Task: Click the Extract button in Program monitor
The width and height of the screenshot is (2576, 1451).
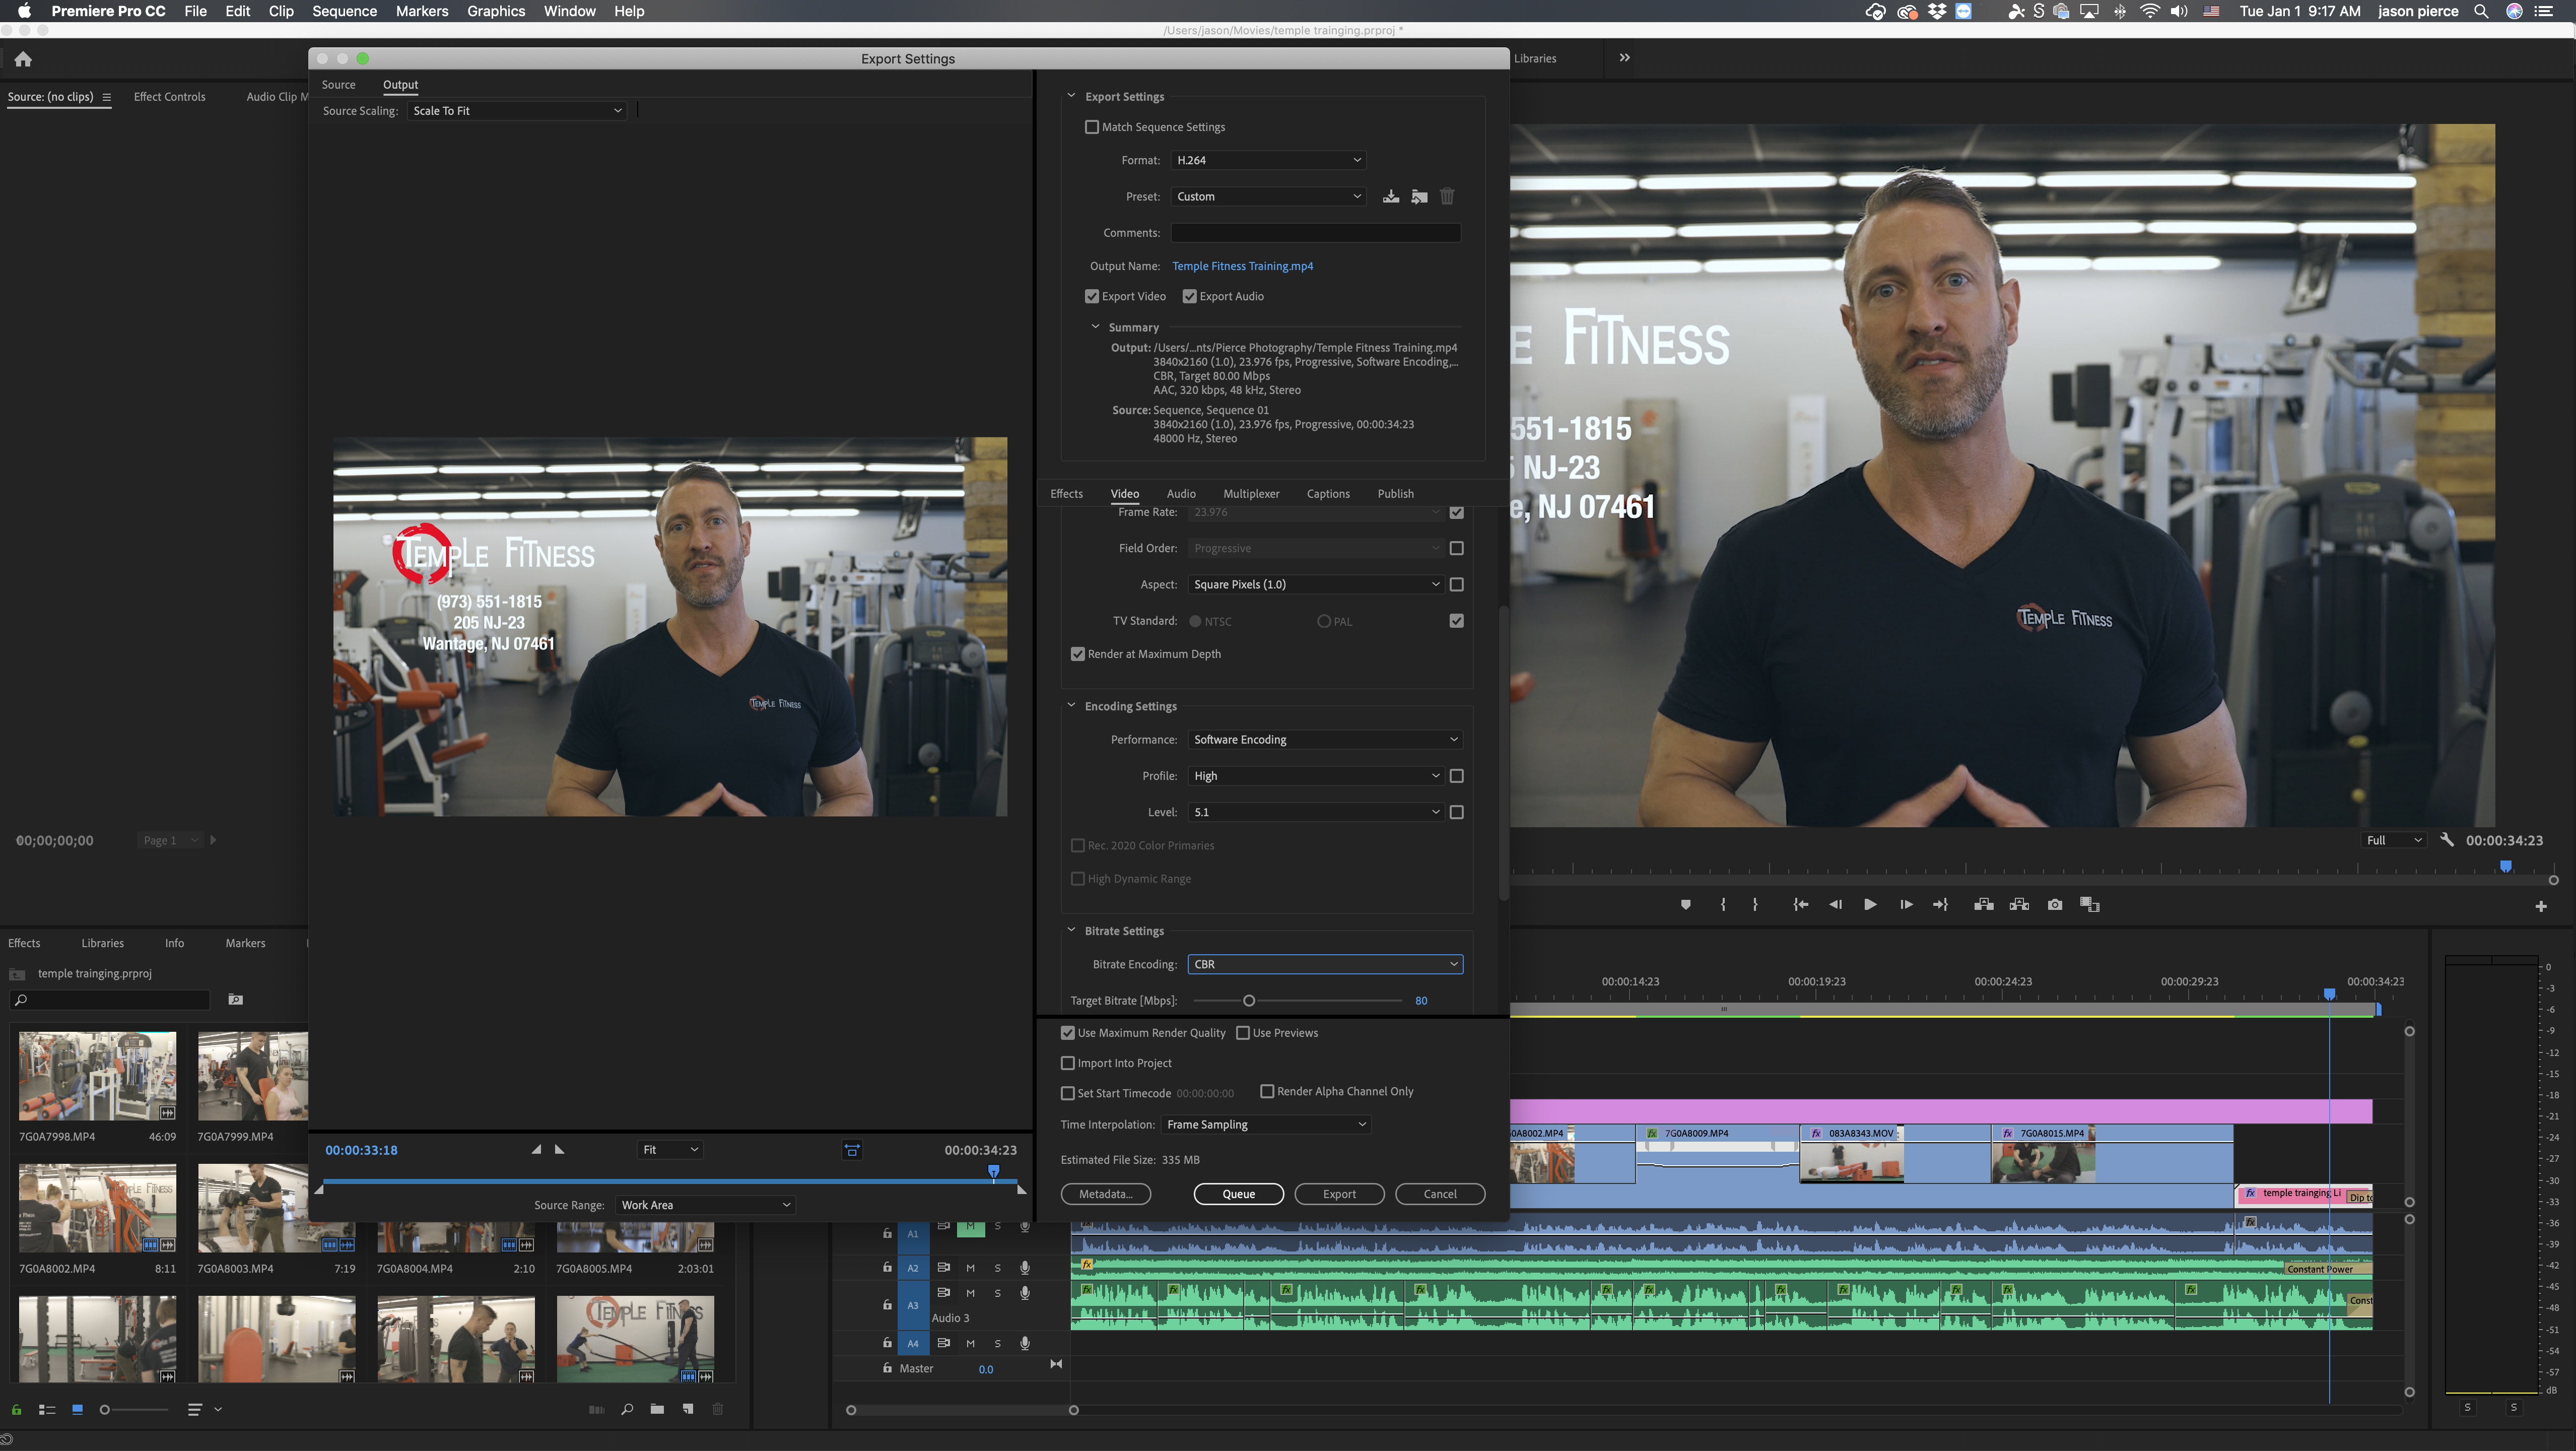Action: pos(2019,904)
